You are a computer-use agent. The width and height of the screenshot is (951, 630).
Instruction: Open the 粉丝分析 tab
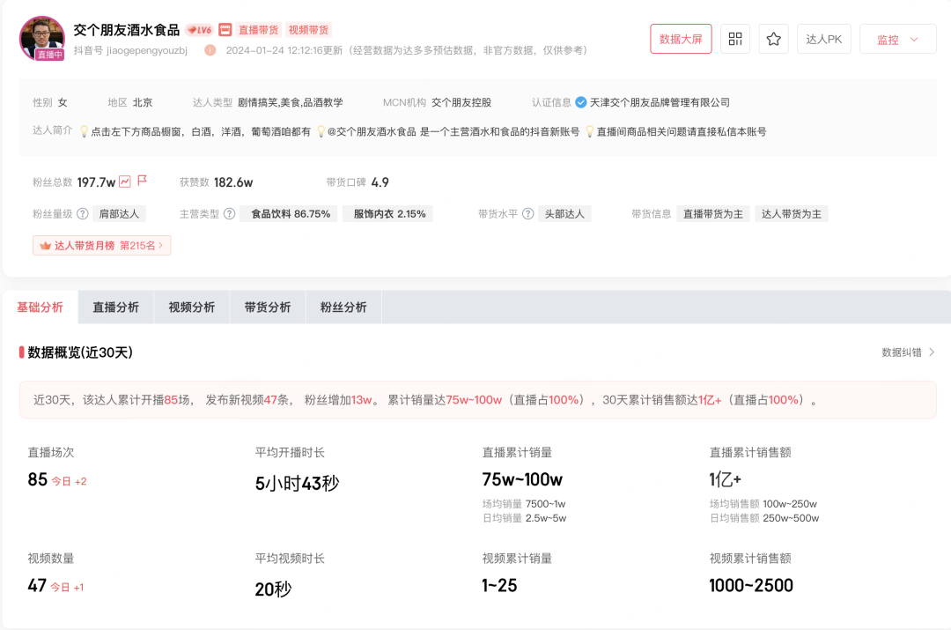[x=343, y=308]
